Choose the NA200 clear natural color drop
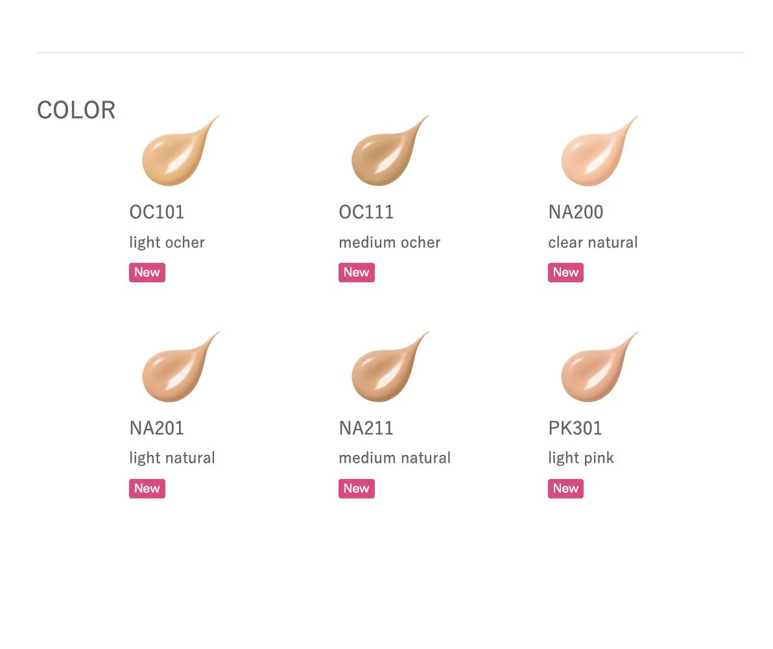This screenshot has height=649, width=773. click(599, 151)
